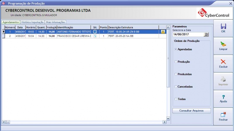Switch to the Agendamentos tab
234x131 pixels.
[11, 22]
